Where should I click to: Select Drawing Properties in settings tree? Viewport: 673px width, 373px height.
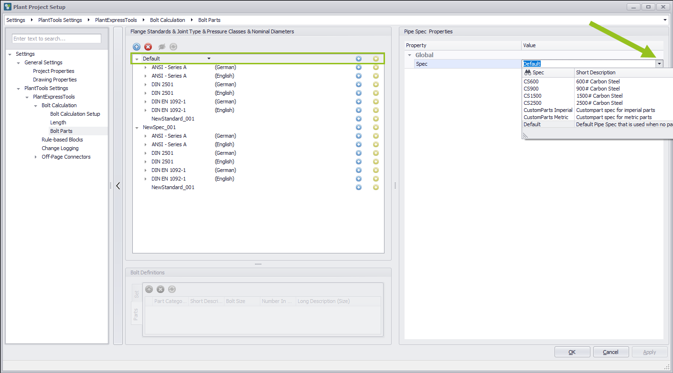55,80
